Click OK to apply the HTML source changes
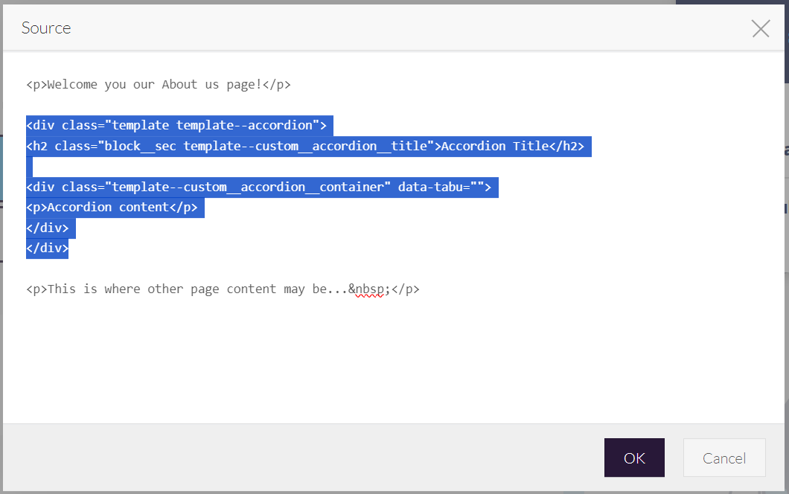Viewport: 789px width, 494px height. [x=634, y=458]
